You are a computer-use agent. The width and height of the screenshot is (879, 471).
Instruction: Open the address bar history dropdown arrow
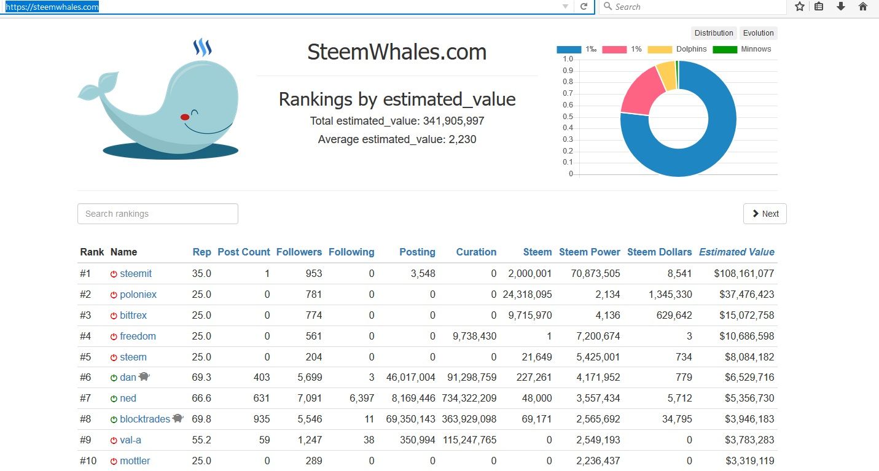click(565, 7)
